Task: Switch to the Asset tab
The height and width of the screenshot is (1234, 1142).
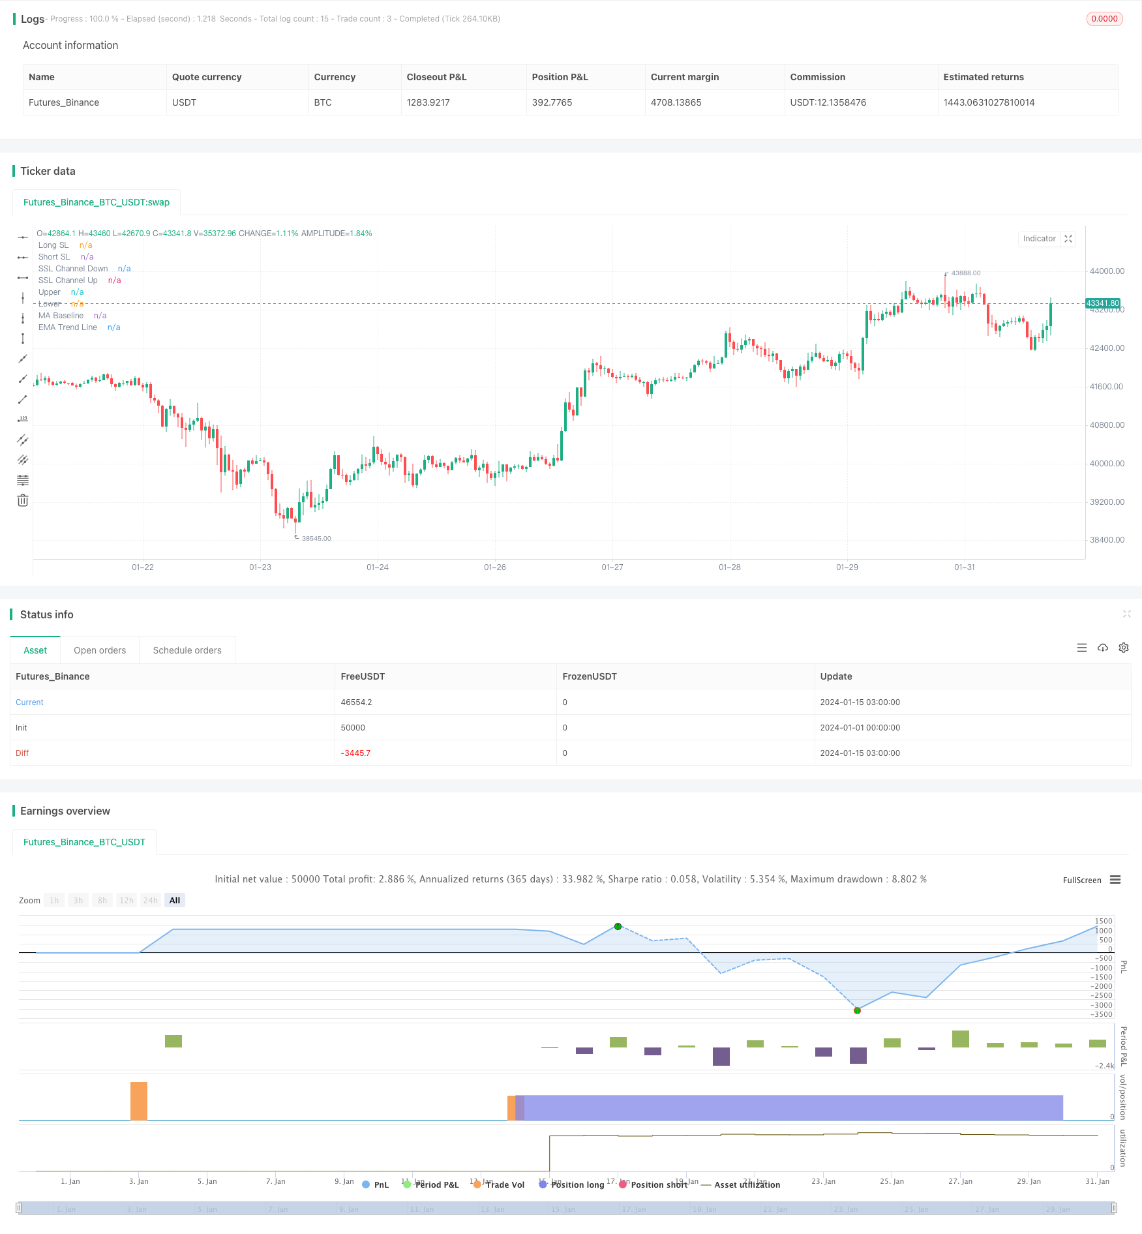Action: [35, 650]
